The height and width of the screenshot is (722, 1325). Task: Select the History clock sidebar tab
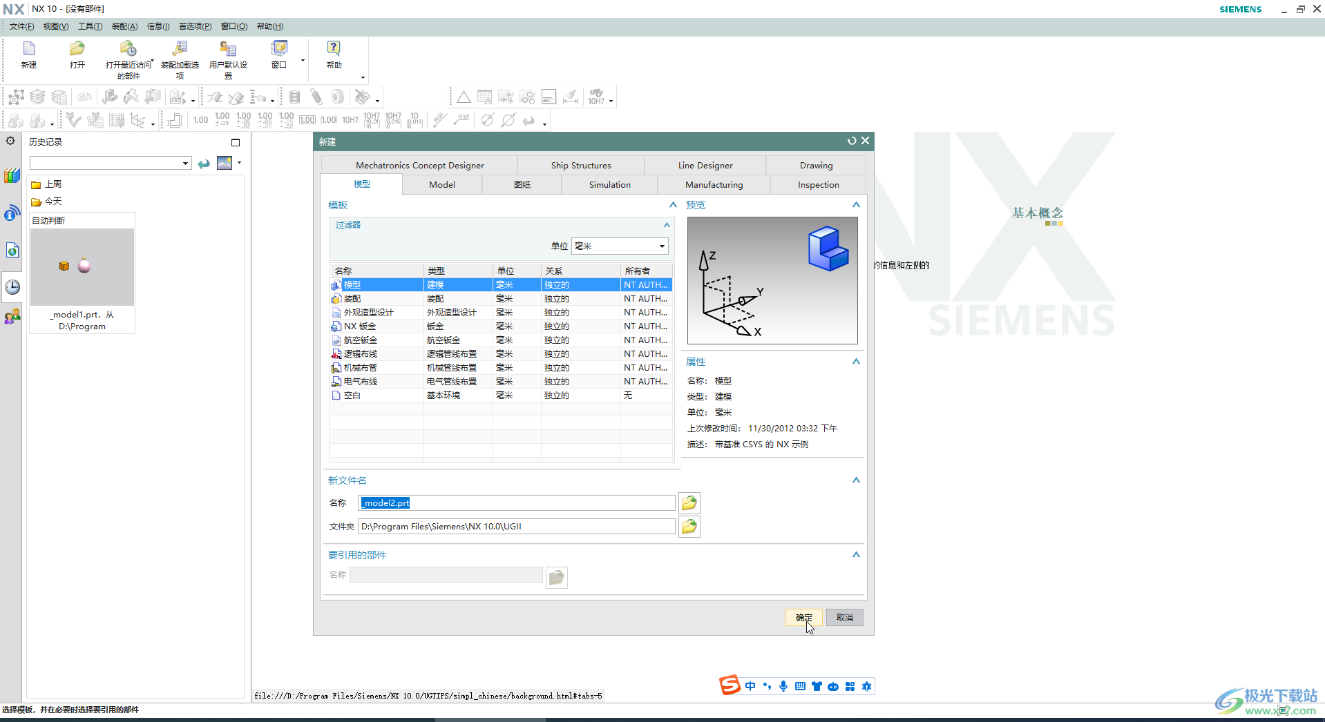click(x=12, y=286)
